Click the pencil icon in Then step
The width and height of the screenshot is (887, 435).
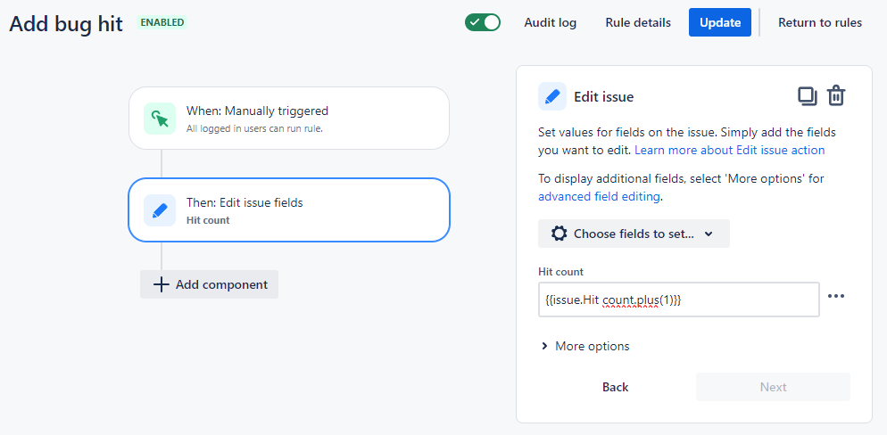(x=160, y=210)
